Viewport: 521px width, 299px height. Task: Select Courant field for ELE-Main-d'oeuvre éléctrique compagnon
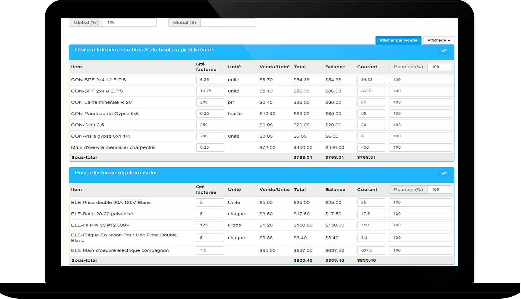point(371,250)
